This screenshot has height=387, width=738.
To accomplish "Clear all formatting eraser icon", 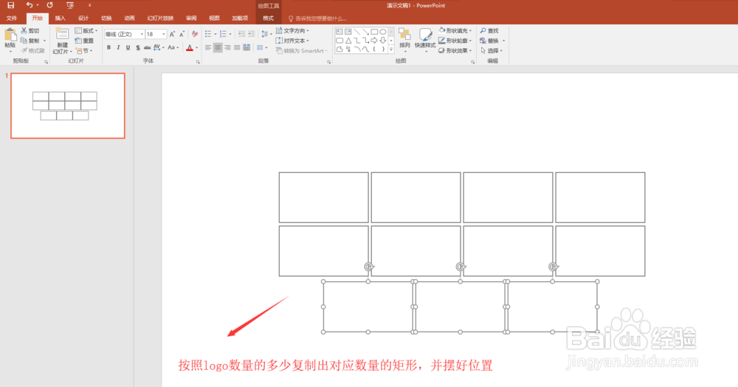I will click(194, 34).
